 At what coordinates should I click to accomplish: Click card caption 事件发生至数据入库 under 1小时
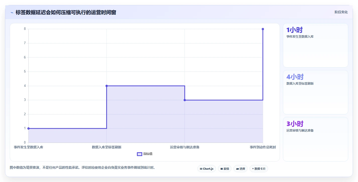pos(300,37)
